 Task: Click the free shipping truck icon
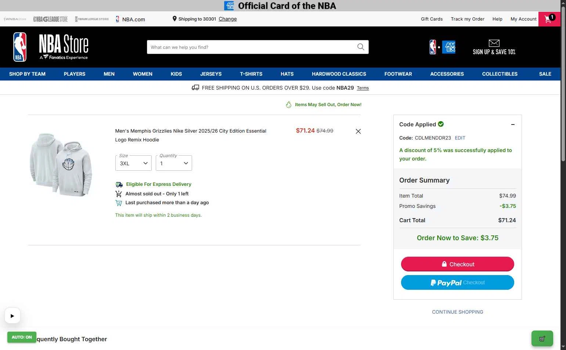click(x=195, y=87)
